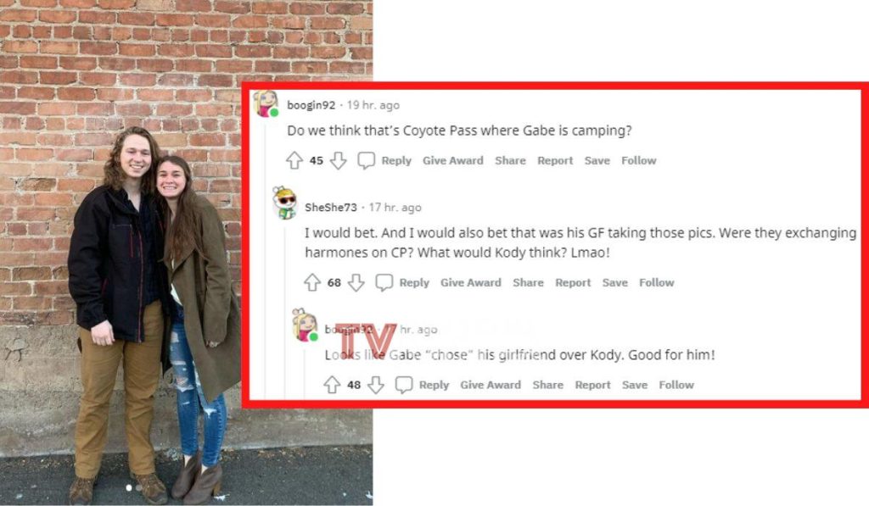The image size is (869, 506).
Task: Downvote boogin92's comment with 45 votes
Action: [x=338, y=160]
